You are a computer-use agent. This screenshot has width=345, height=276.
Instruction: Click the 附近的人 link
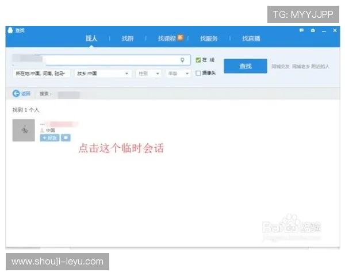[x=320, y=67]
